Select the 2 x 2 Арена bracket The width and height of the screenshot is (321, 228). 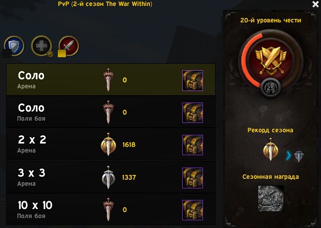click(x=111, y=144)
